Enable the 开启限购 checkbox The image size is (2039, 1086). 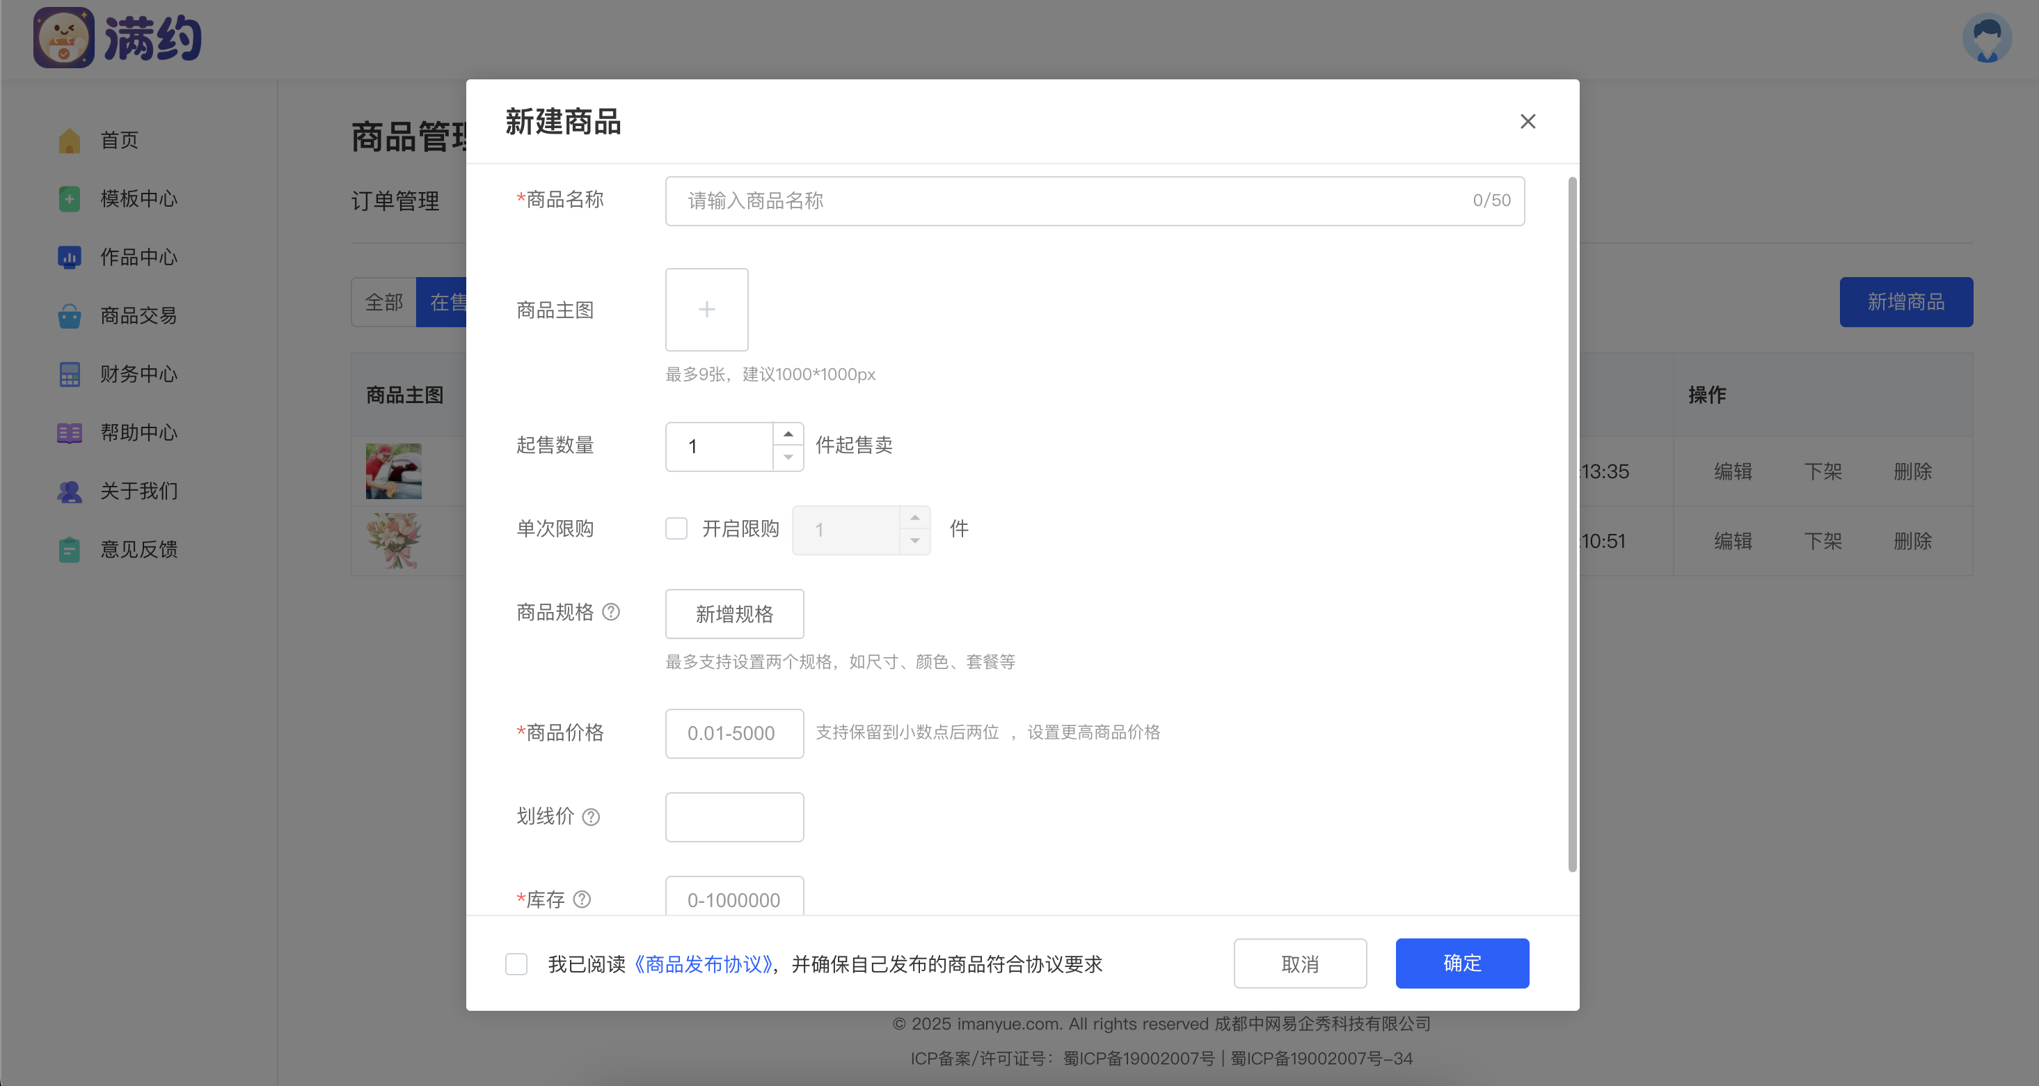click(x=676, y=528)
